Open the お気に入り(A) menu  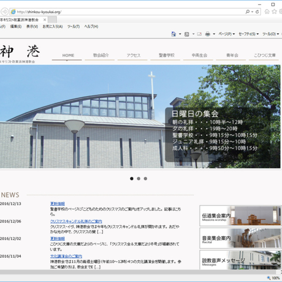[x=52, y=26]
